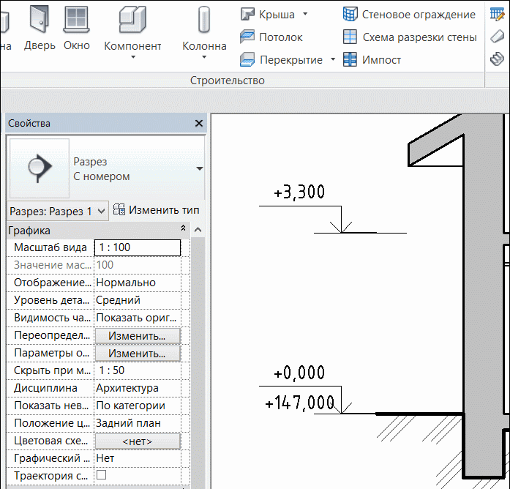Open the Разрез: Разрез 1 combo box
The image size is (510, 489).
click(57, 212)
